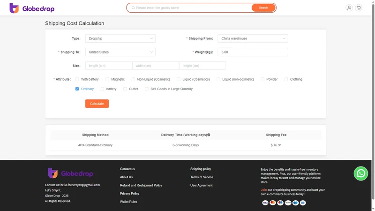The height and width of the screenshot is (211, 375).
Task: Check Liquid (non-cosmetic) attribute
Action: coord(218,79)
